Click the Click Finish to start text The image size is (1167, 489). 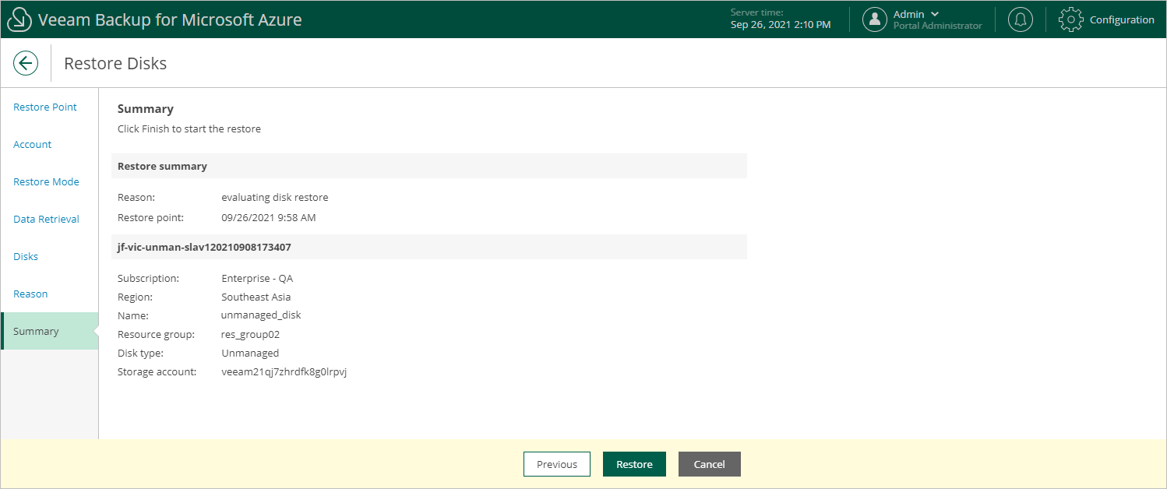[189, 128]
